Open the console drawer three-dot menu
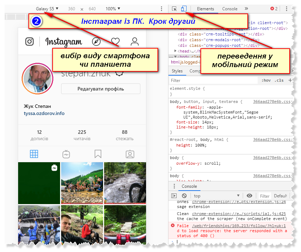The height and width of the screenshot is (252, 301). click(x=174, y=186)
